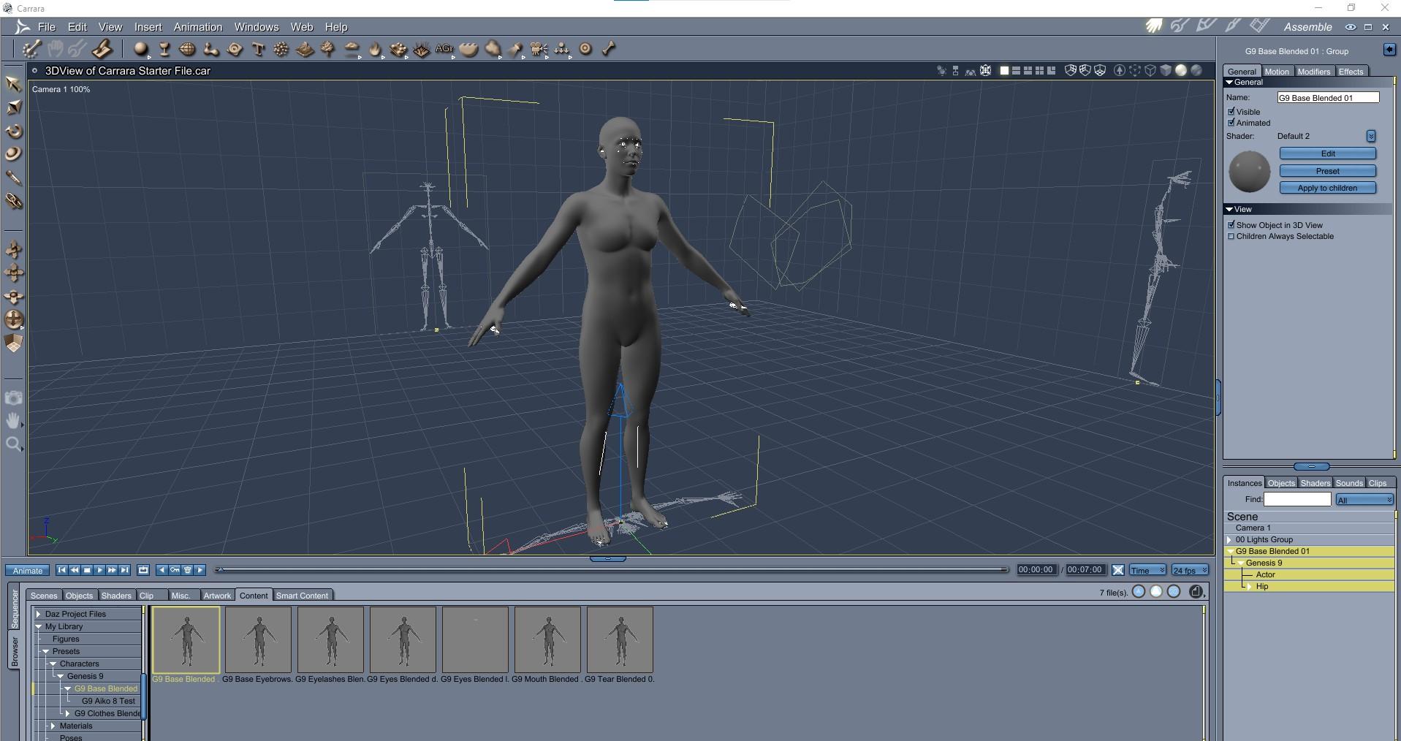Open the Windows menu
The height and width of the screenshot is (741, 1401).
click(257, 27)
